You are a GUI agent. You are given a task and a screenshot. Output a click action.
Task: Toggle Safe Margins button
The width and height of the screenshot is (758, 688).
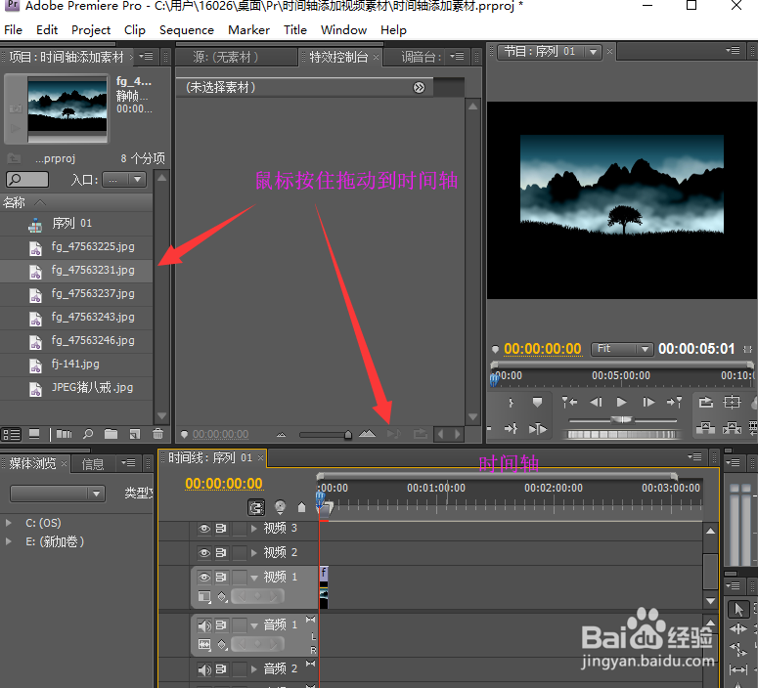[x=732, y=402]
